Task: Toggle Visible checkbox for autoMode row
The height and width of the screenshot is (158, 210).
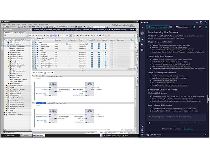Action: (106, 44)
